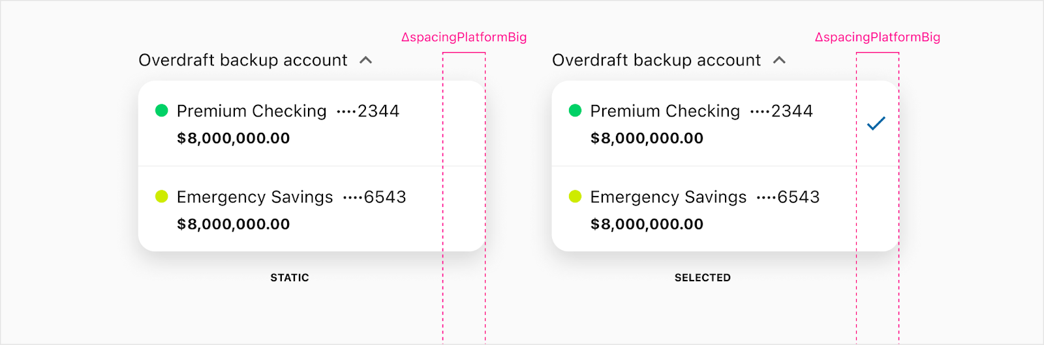Viewport: 1044px width, 345px height.
Task: Click right Overdraft backup account heading
Action: (x=656, y=61)
